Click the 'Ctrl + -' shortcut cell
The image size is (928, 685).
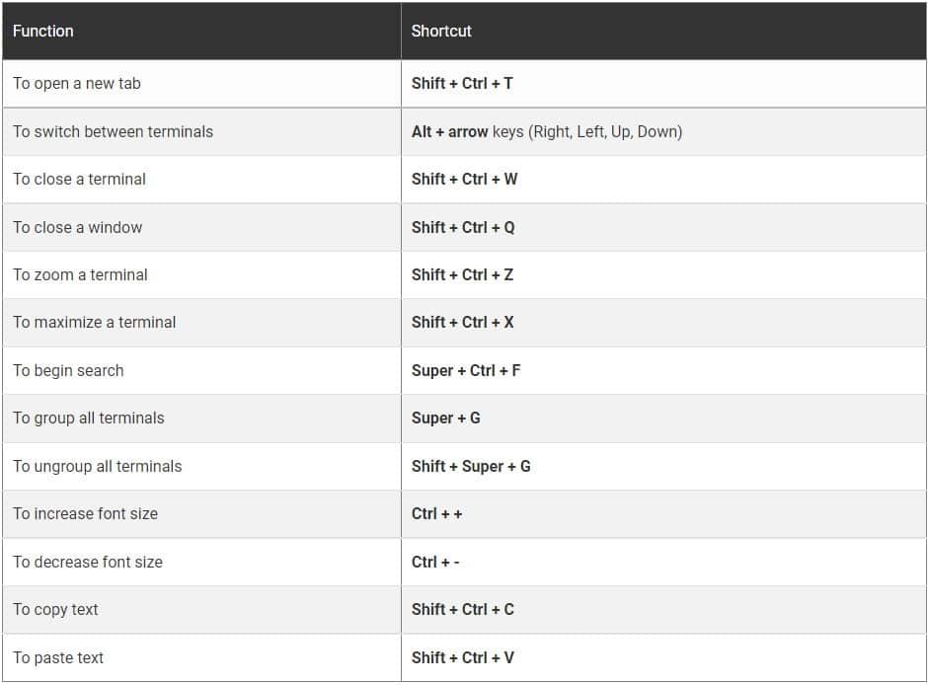click(435, 562)
